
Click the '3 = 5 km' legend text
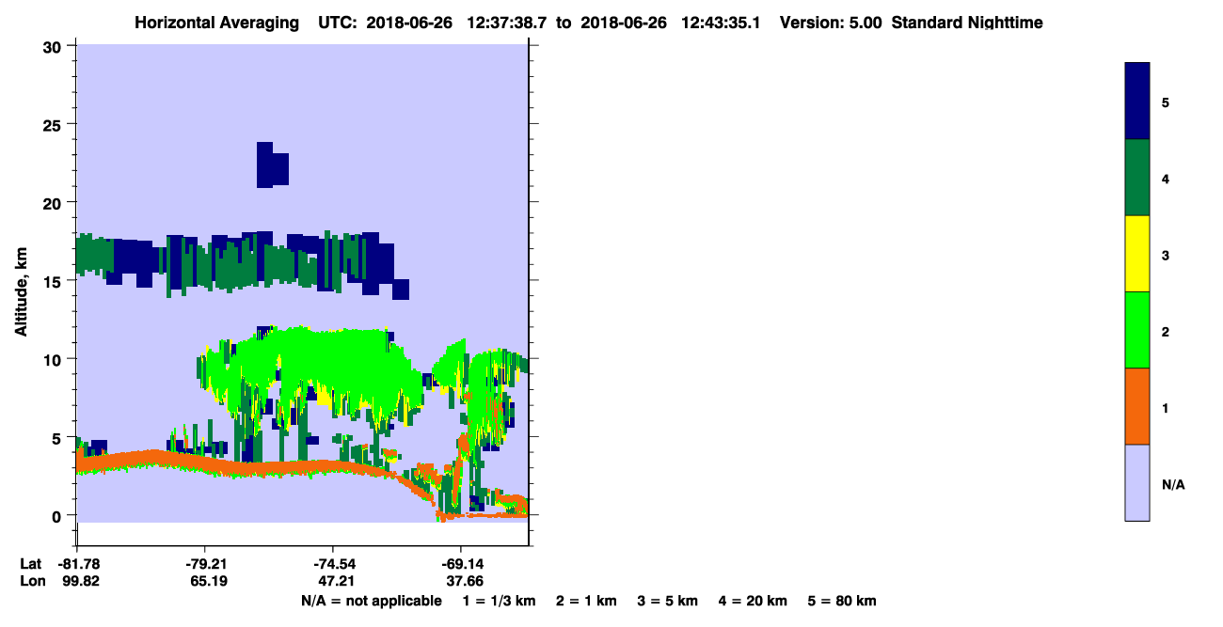tap(668, 601)
